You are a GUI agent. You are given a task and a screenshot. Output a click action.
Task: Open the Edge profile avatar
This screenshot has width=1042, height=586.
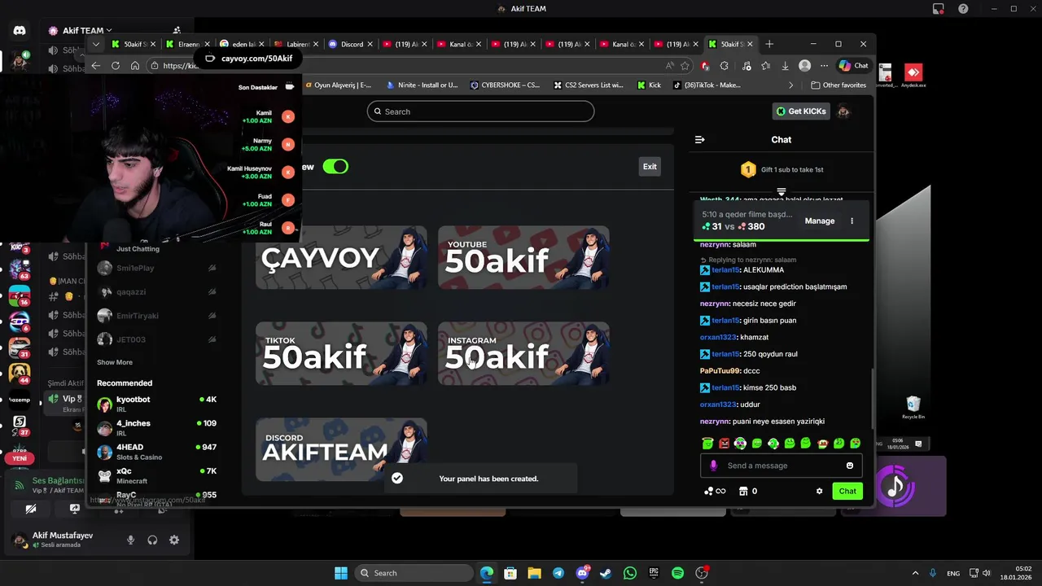804,66
